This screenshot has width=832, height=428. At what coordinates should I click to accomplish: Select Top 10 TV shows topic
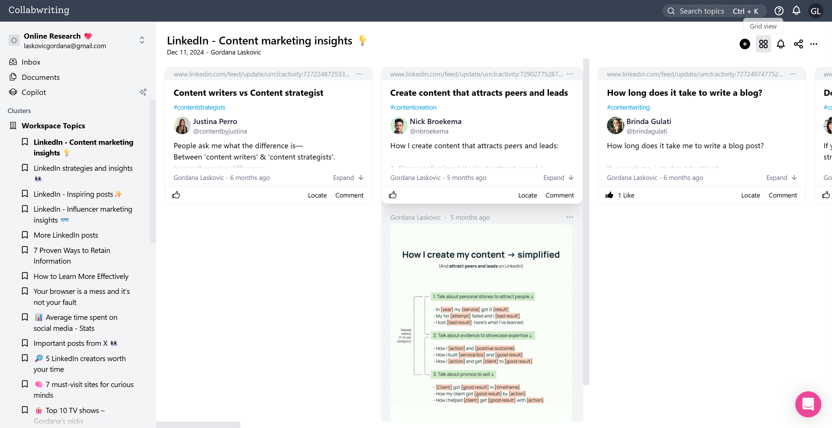click(69, 415)
